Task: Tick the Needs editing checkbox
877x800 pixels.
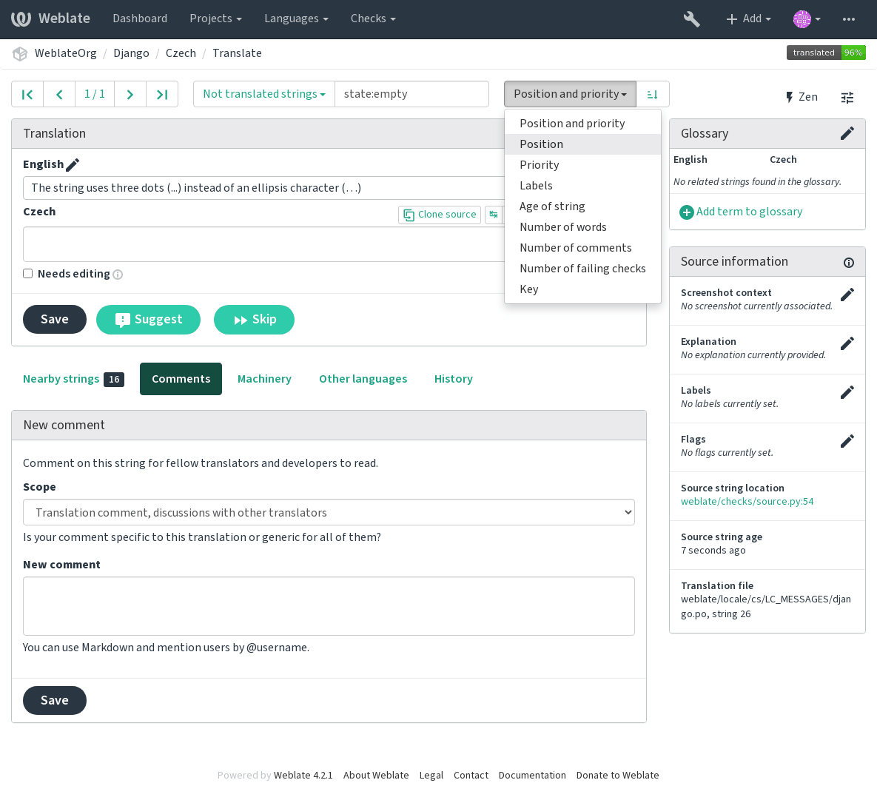Action: (x=27, y=274)
